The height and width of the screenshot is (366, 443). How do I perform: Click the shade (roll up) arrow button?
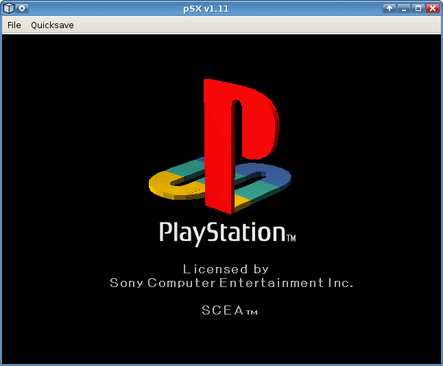390,8
